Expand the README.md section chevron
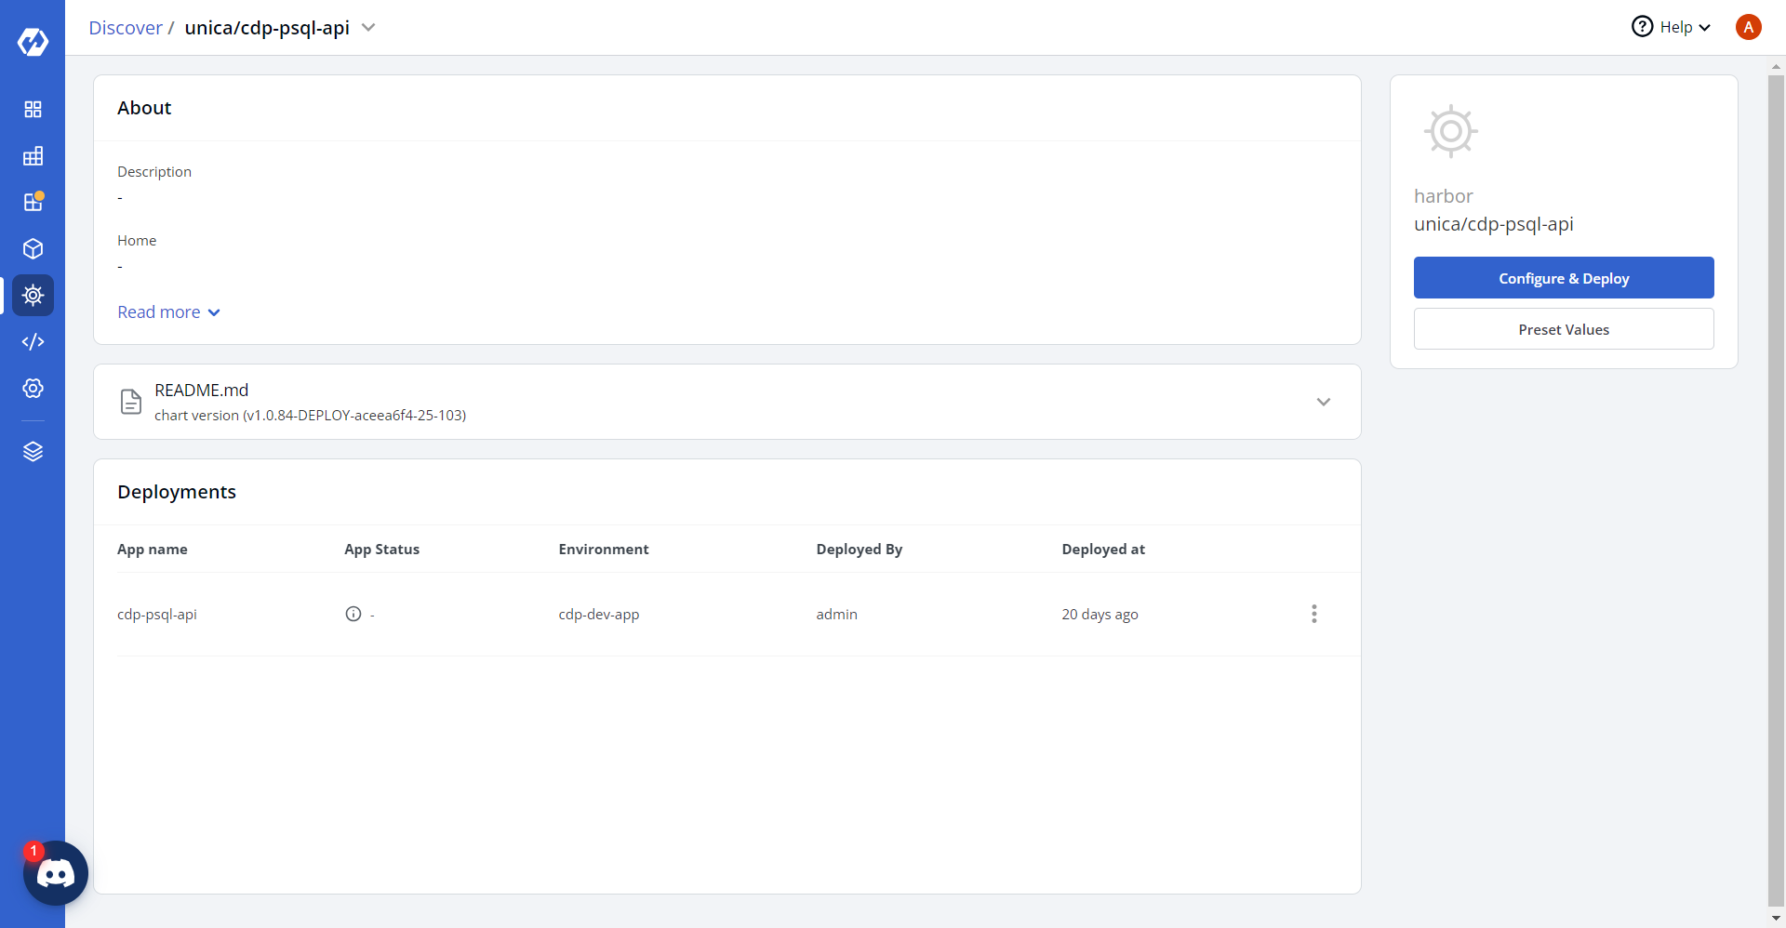Image resolution: width=1786 pixels, height=928 pixels. (x=1323, y=402)
